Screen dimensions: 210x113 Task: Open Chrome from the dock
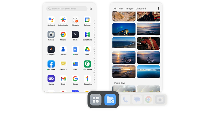point(148,100)
